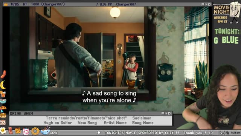241x136 pixels.
Task: Minimize the DRINK WHEN window
Action: (163, 113)
